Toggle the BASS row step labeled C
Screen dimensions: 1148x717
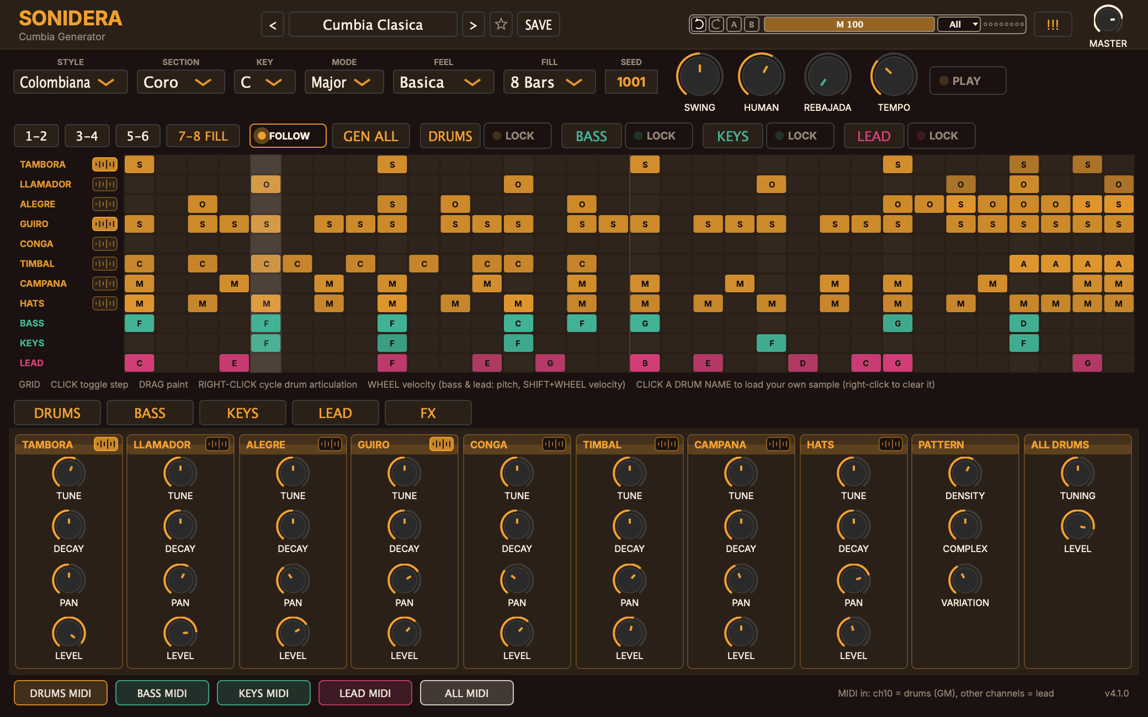518,323
